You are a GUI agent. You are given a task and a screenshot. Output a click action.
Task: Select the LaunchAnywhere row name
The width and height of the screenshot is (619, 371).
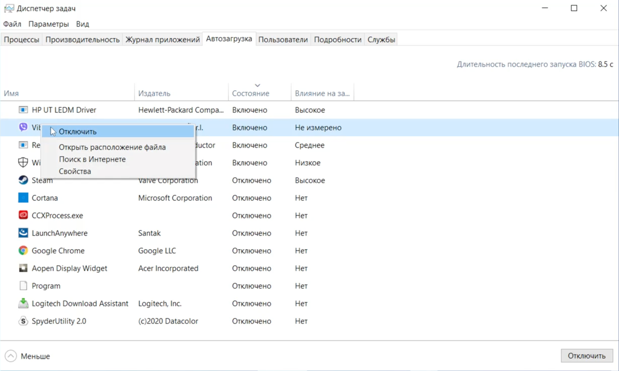pos(60,233)
